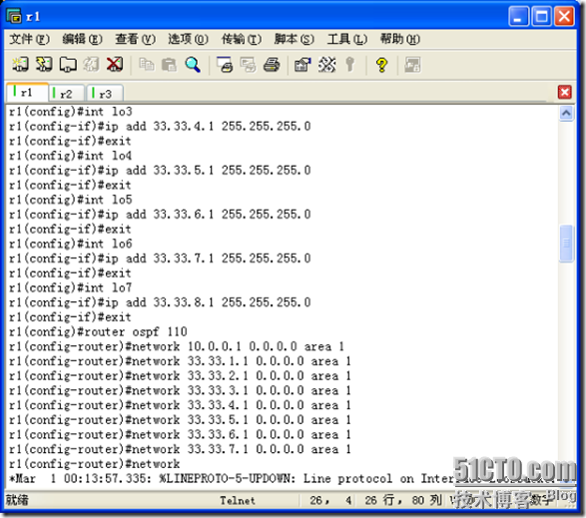Click the line 'r1(config)#int lo3'
The image size is (586, 518).
[x=71, y=112]
